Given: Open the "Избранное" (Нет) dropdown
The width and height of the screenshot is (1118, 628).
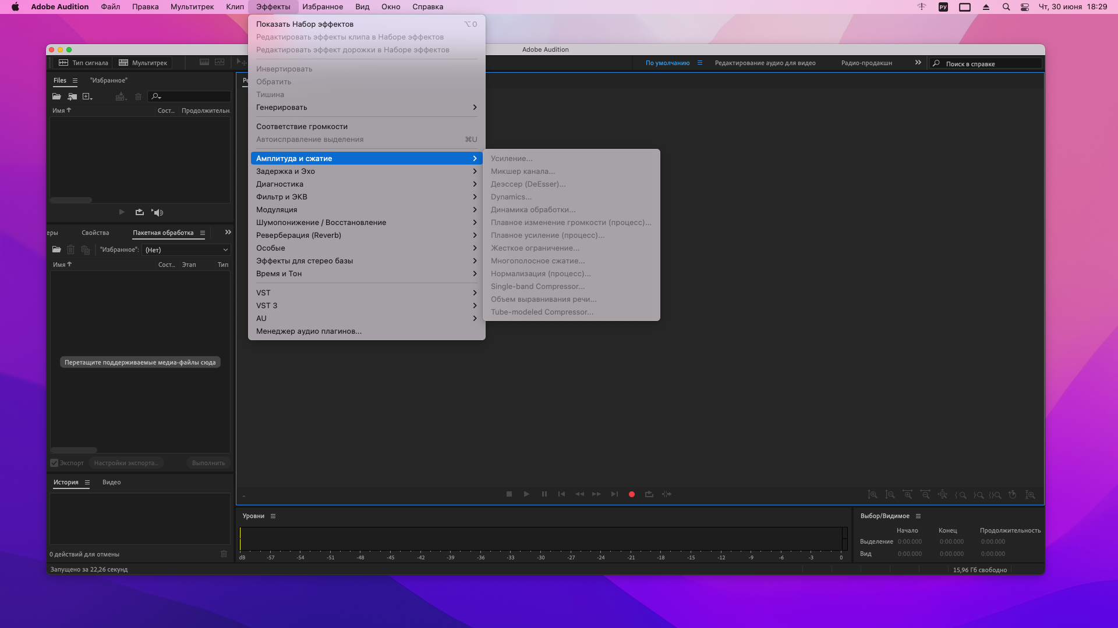Looking at the screenshot, I should [186, 250].
